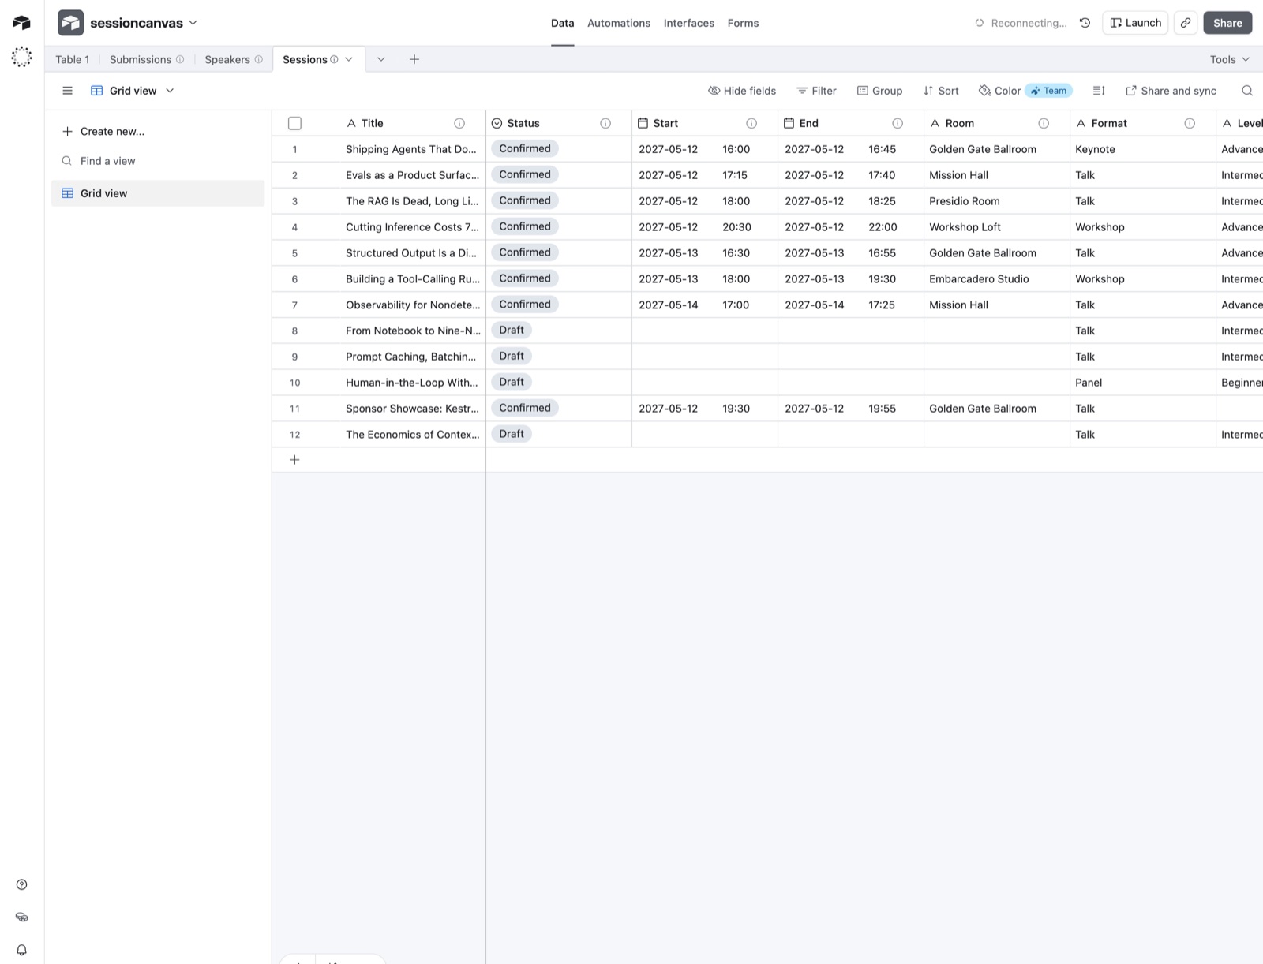
Task: Click the Reconnecting status indicator
Action: [1021, 23]
